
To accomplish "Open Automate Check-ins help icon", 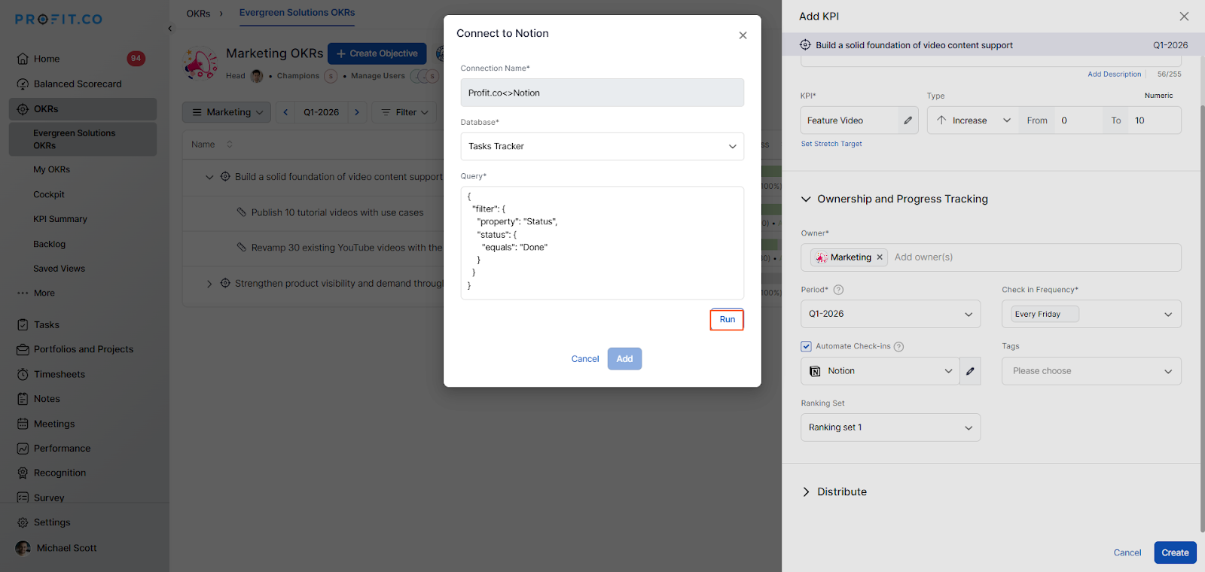I will tap(898, 347).
